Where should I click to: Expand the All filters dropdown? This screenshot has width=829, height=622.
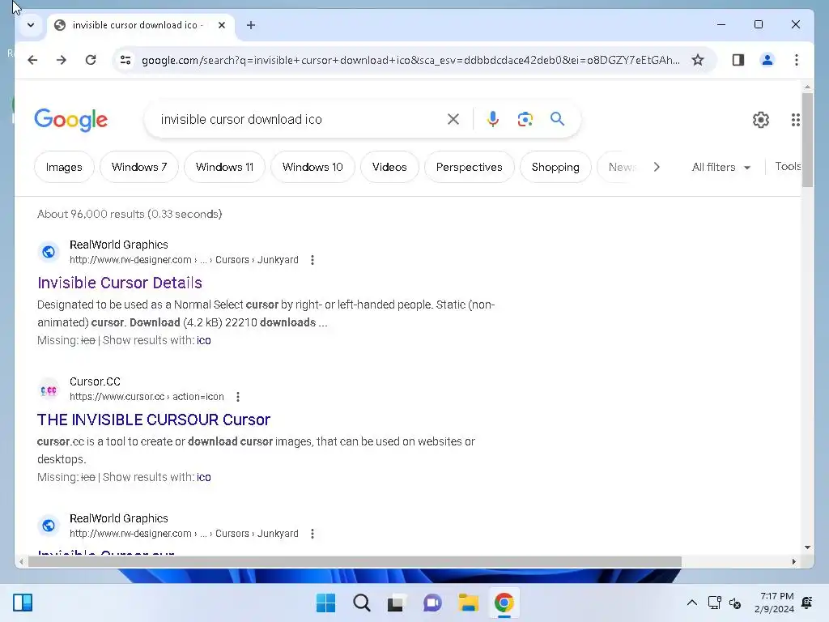click(x=721, y=167)
